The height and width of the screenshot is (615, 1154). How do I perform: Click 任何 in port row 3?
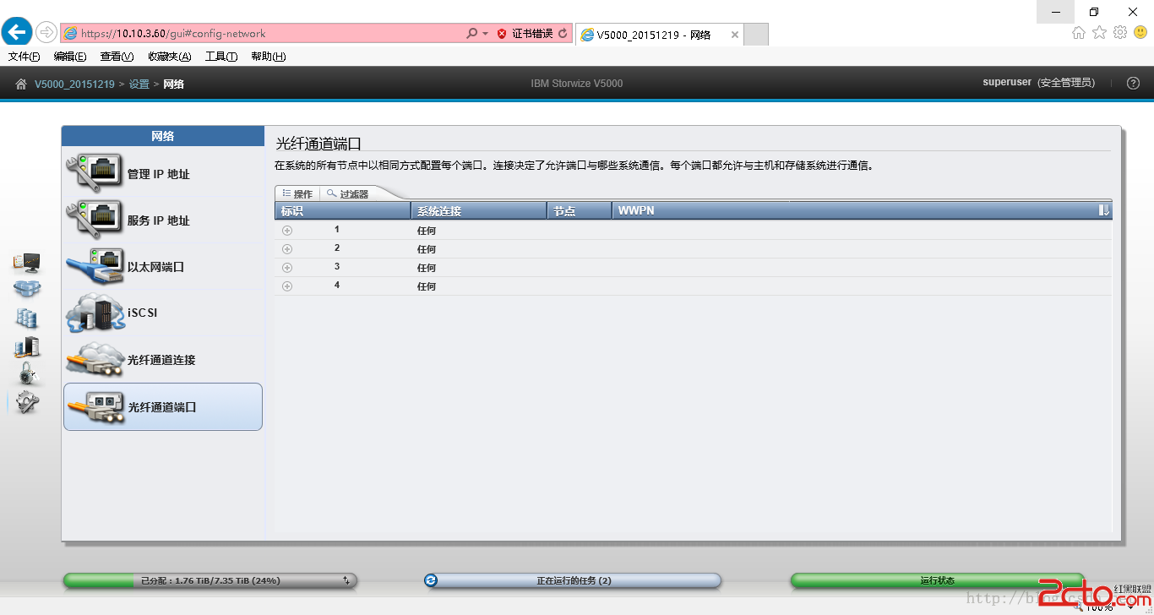(427, 268)
